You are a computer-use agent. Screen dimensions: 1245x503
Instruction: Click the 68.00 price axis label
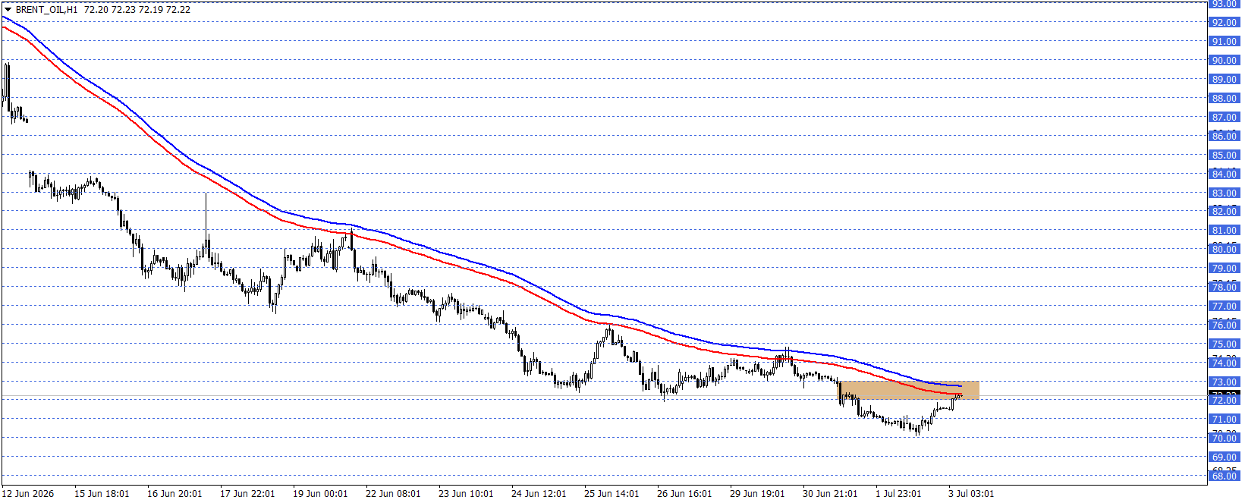[1224, 476]
